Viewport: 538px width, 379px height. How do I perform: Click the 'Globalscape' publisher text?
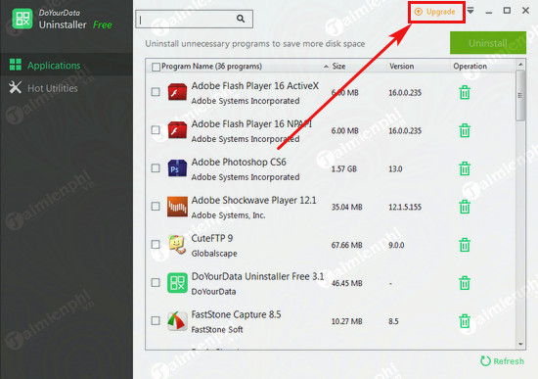[x=214, y=254]
